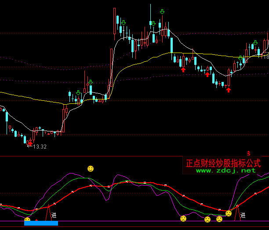This screenshot has width=269, height=230.
Task: Click the red 正点财经炒股指标公式 title text
Action: pyautogui.click(x=223, y=163)
